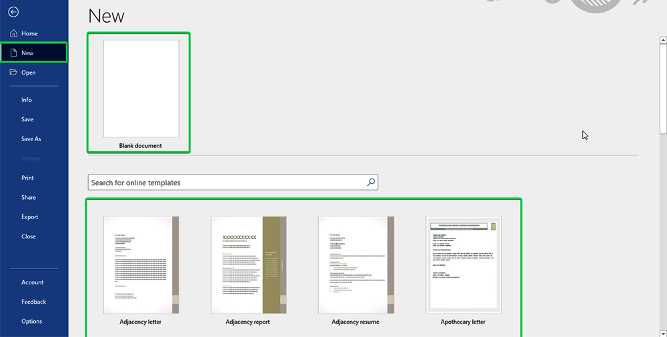This screenshot has height=337, width=667.
Task: Open Word Options
Action: 31,321
